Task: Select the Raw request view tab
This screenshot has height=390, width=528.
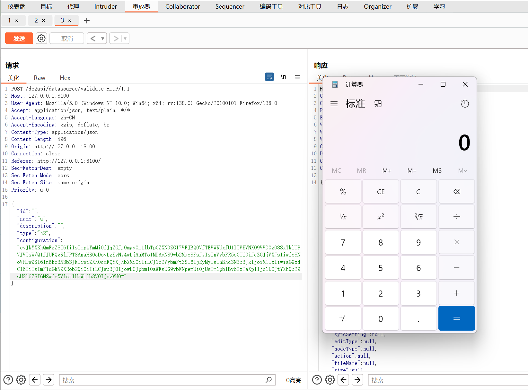Action: (x=40, y=78)
